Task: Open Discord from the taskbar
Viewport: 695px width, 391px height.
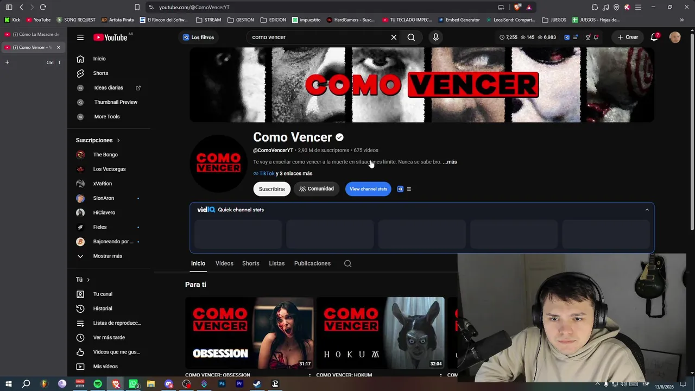Action: coord(169,384)
